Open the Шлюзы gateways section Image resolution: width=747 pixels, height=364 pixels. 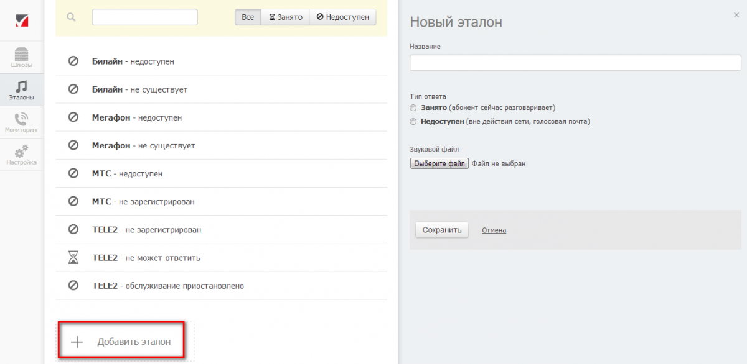(x=22, y=57)
